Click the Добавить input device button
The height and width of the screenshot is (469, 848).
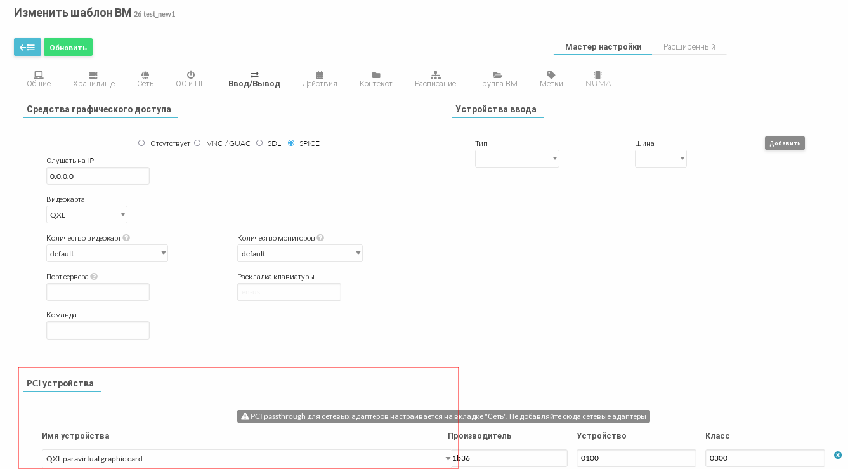coord(785,143)
